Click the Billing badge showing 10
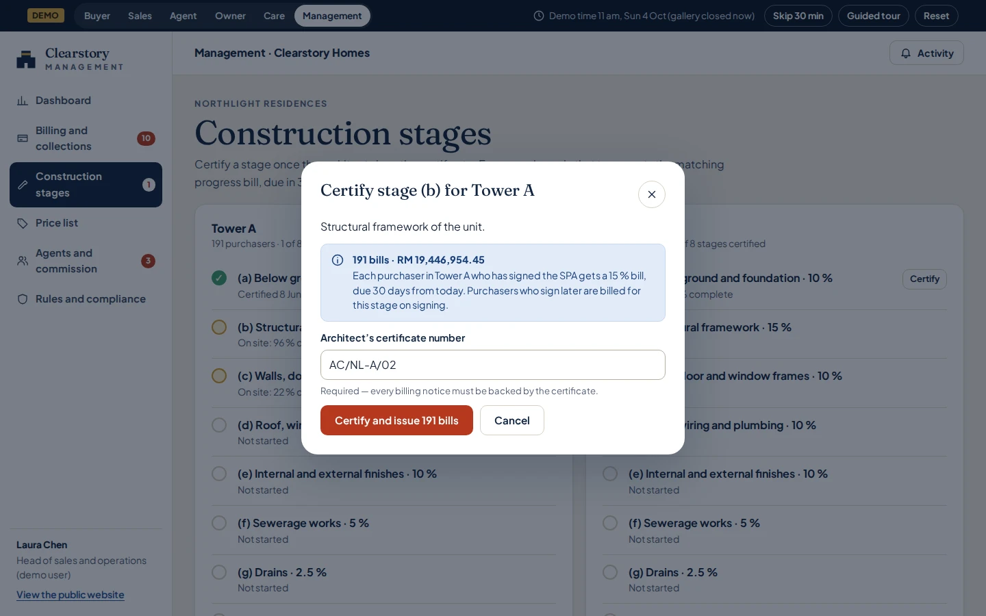The height and width of the screenshot is (616, 986). click(x=146, y=138)
